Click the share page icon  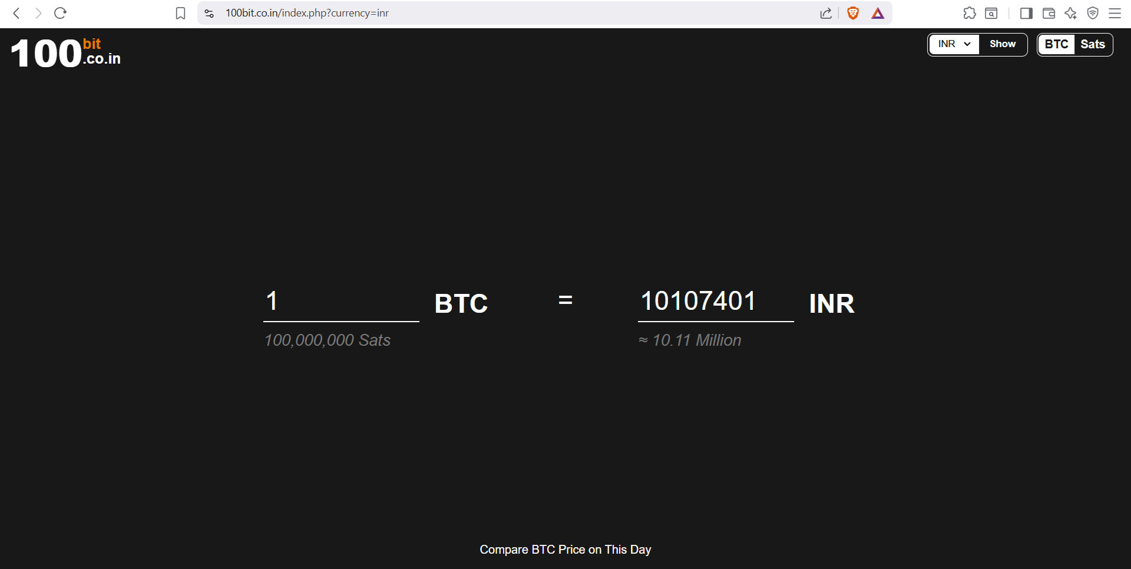pos(826,13)
